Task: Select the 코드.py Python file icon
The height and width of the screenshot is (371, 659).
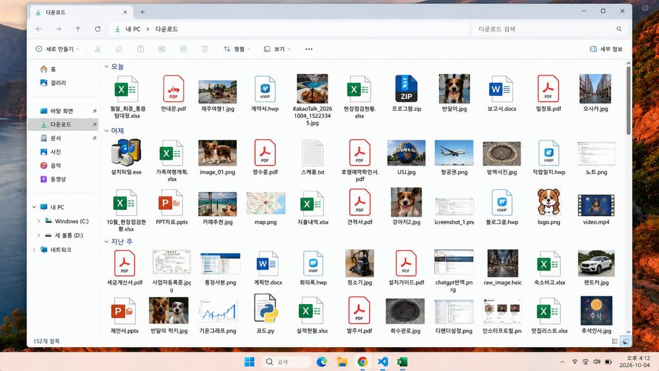Action: tap(265, 309)
